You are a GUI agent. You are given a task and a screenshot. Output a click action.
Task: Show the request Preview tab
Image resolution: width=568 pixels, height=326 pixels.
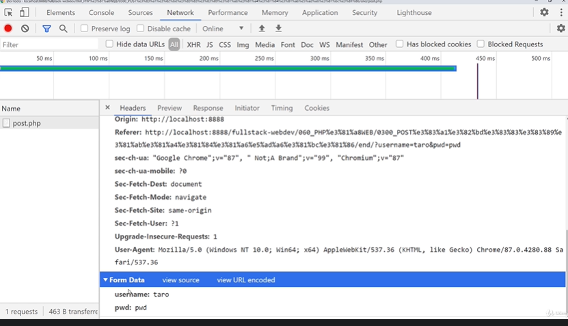coord(169,108)
